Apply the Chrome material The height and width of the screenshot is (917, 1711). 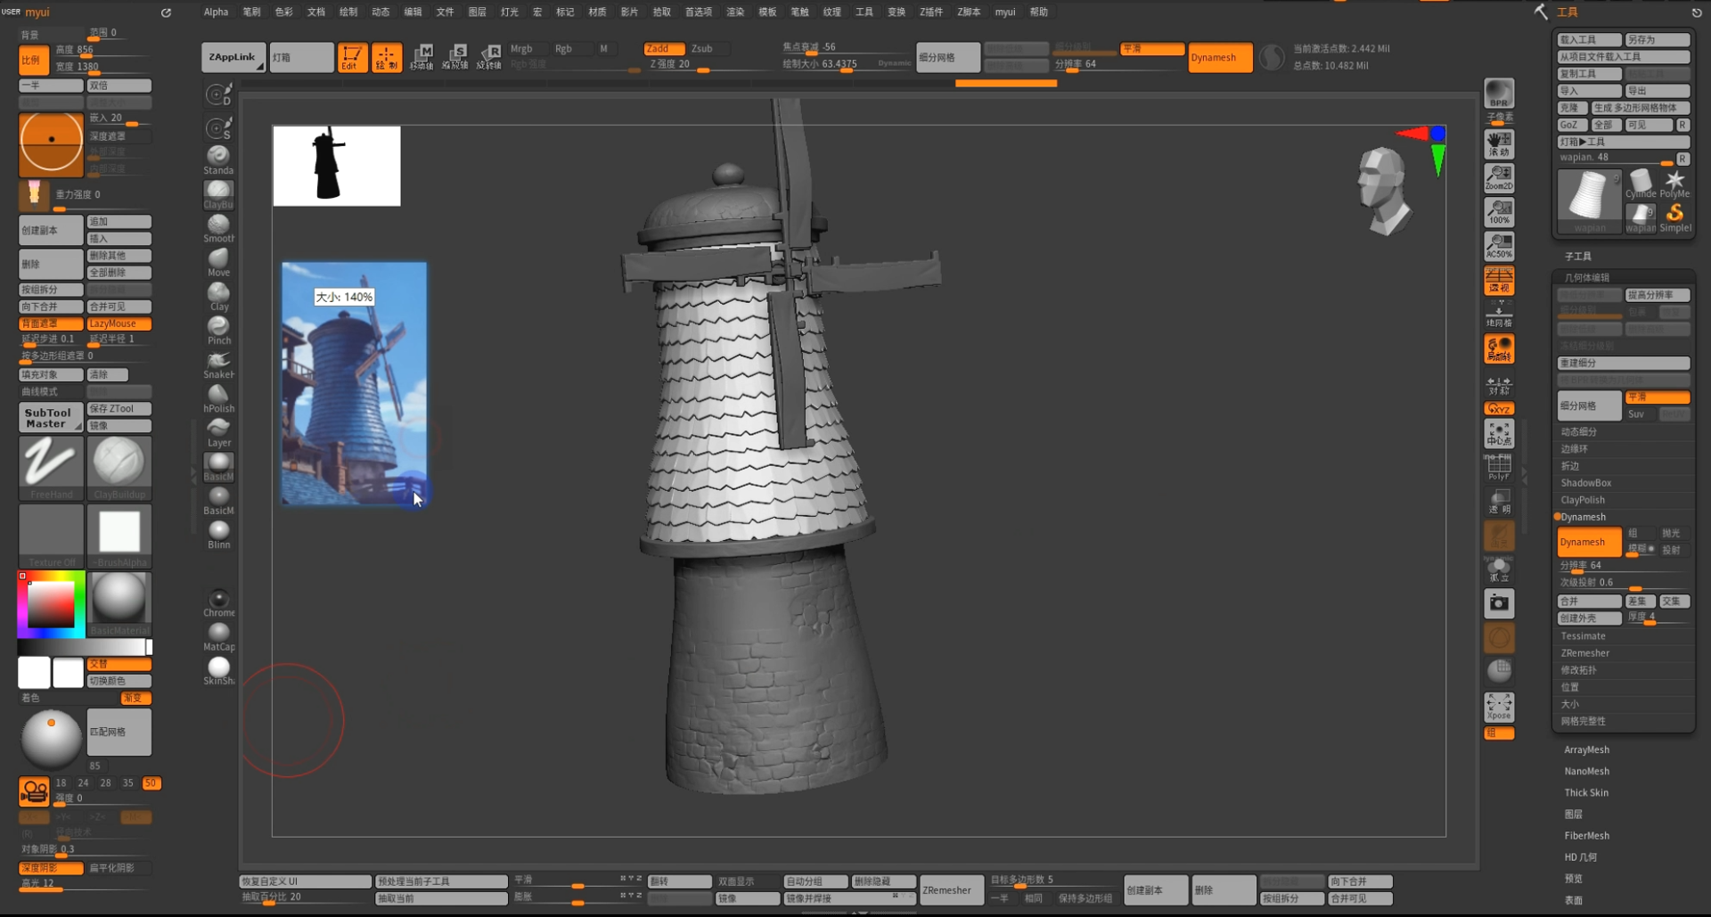tap(218, 603)
